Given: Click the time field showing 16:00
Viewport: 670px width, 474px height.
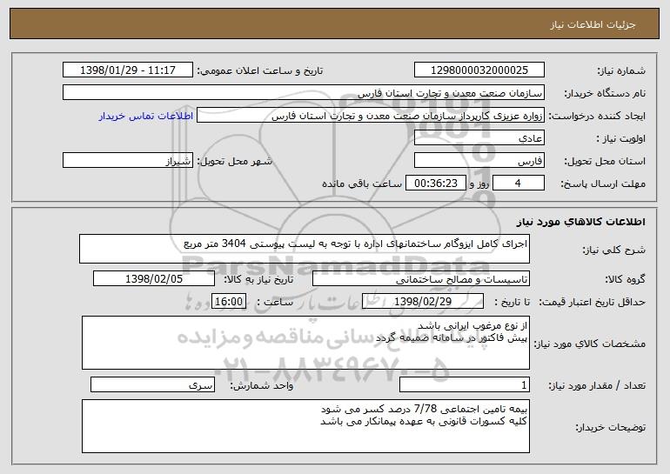Looking at the screenshot, I should (229, 301).
